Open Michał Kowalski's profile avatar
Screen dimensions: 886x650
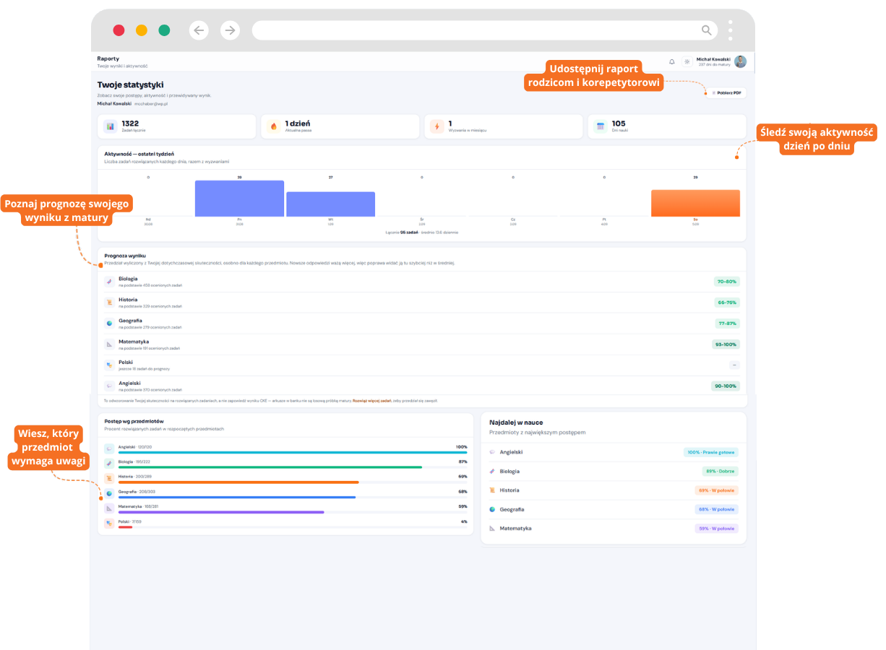point(740,61)
